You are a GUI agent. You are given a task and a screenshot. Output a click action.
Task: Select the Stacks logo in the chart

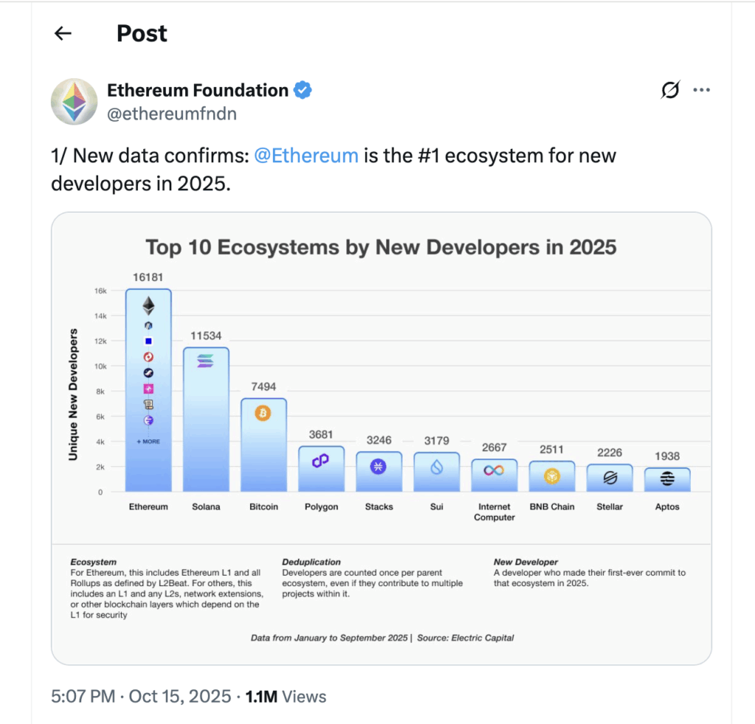pyautogui.click(x=378, y=466)
